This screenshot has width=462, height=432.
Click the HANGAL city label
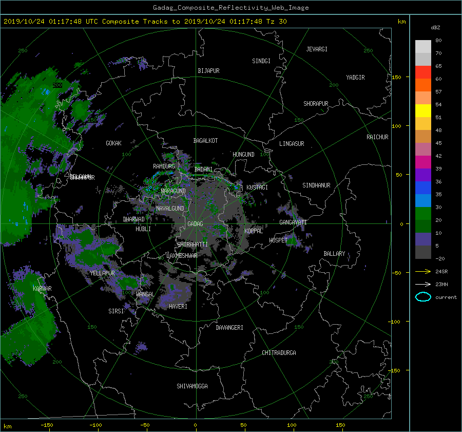(145, 294)
